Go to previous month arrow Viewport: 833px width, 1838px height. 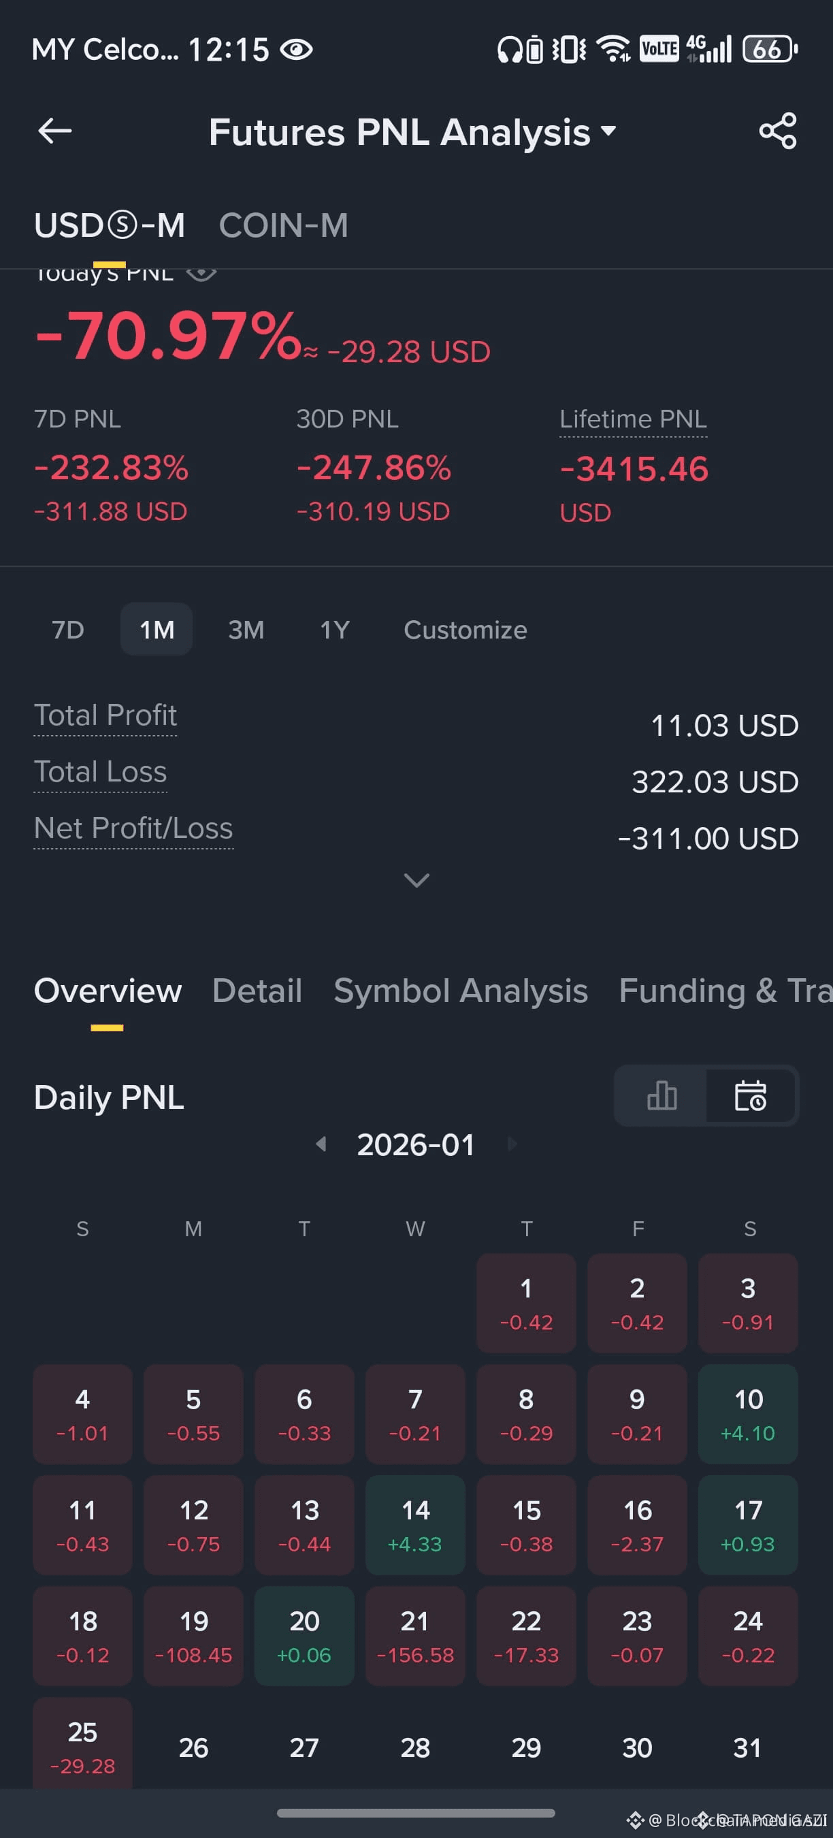[321, 1144]
